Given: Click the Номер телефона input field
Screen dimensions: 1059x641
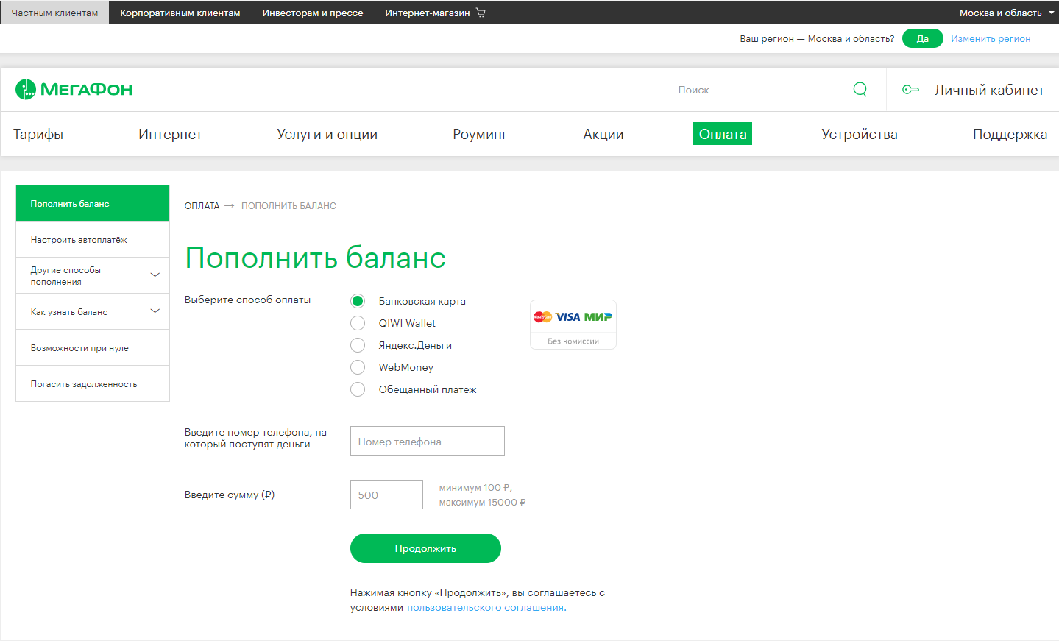Looking at the screenshot, I should [x=428, y=441].
